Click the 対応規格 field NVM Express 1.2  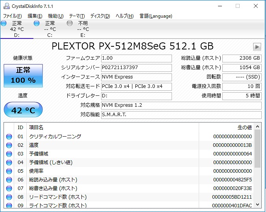[x=181, y=105]
